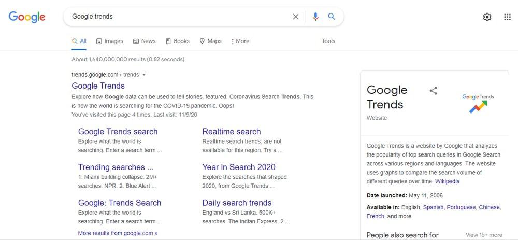The image size is (518, 240).
Task: Click the Portuguese language link
Action: (461, 207)
